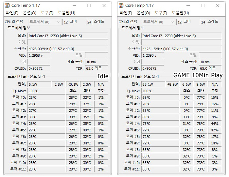Viewport: 229px width, 177px height.
Task: Select the VID field showing 1.2390 v
Action: click(153, 55)
